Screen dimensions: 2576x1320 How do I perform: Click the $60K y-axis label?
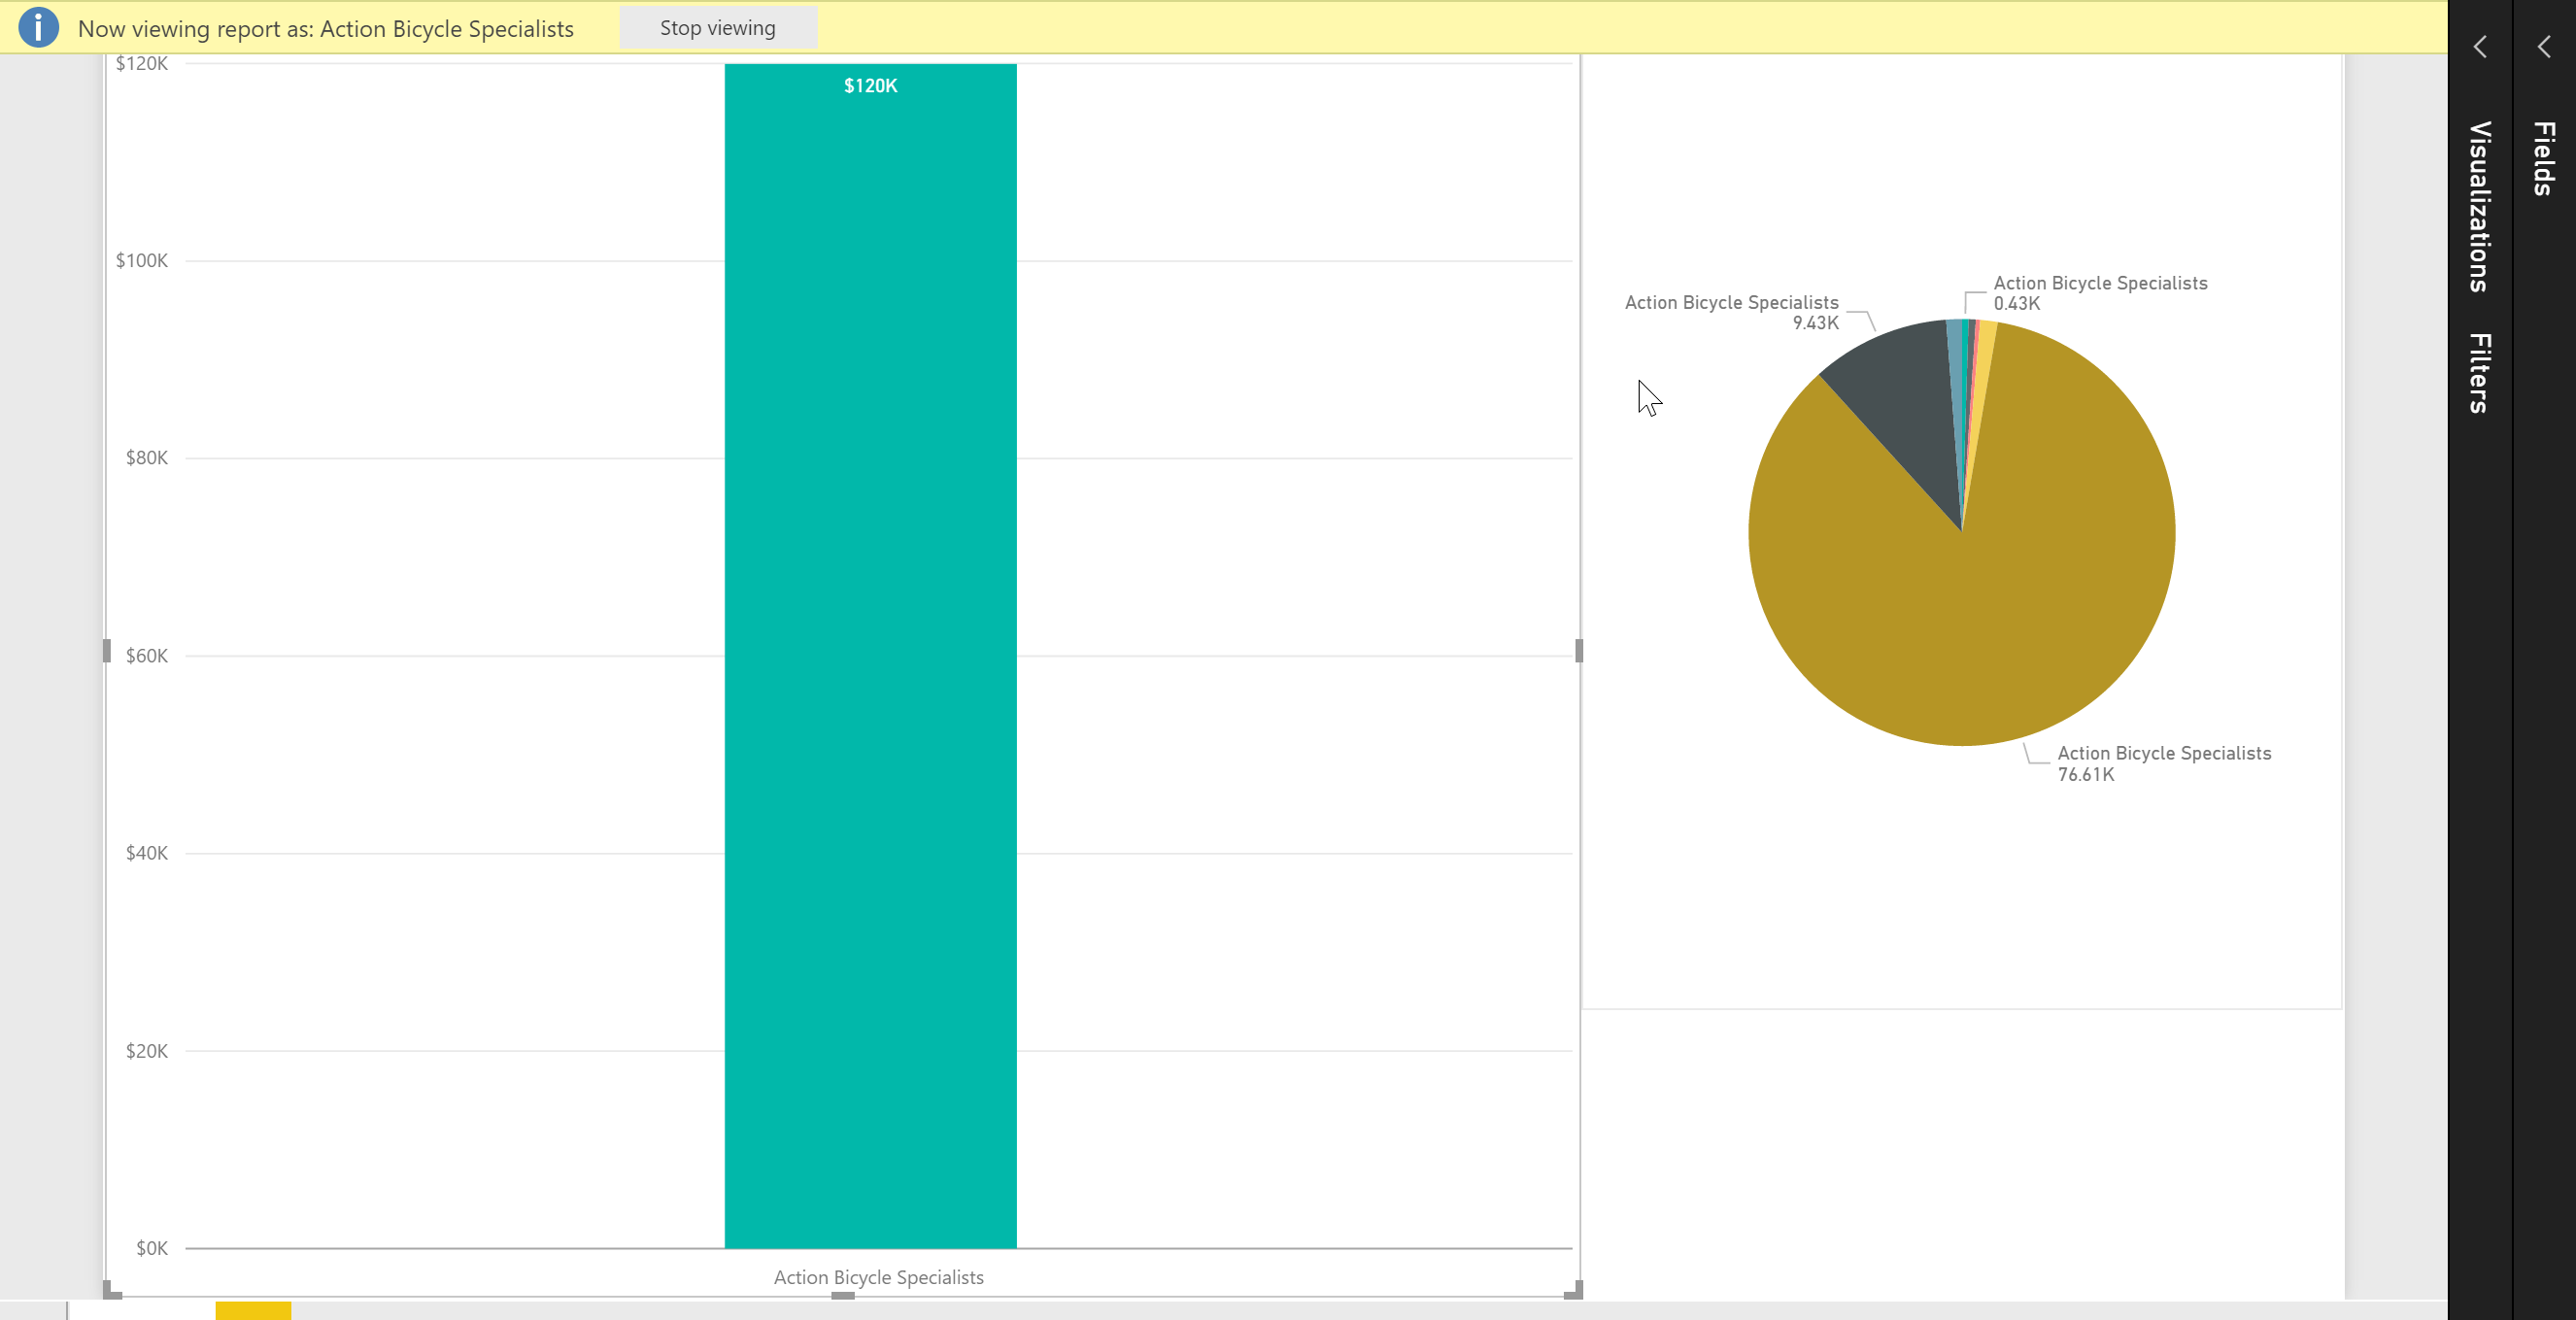pos(147,656)
